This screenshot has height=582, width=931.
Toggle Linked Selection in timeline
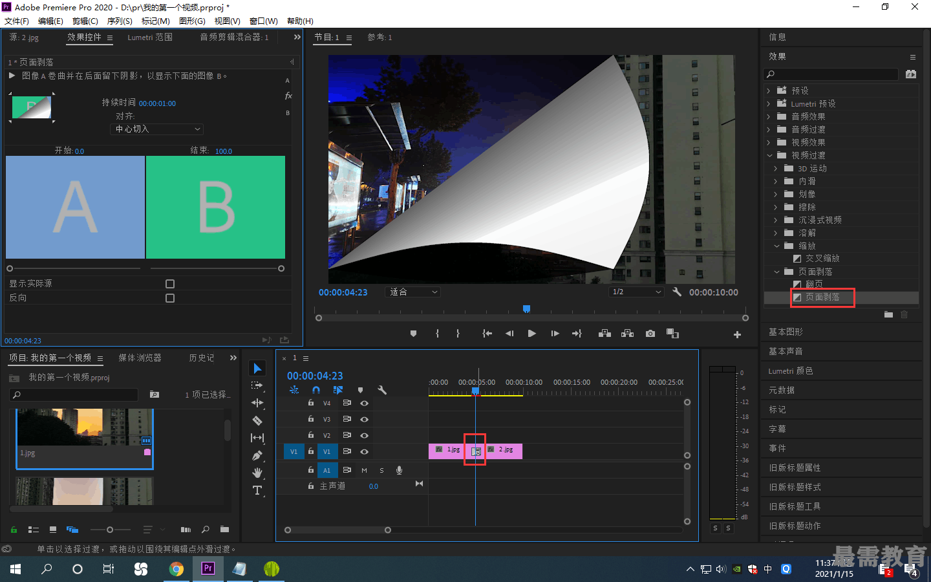point(337,390)
